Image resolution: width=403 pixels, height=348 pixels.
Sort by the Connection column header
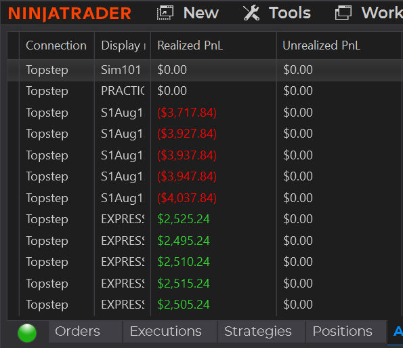57,45
